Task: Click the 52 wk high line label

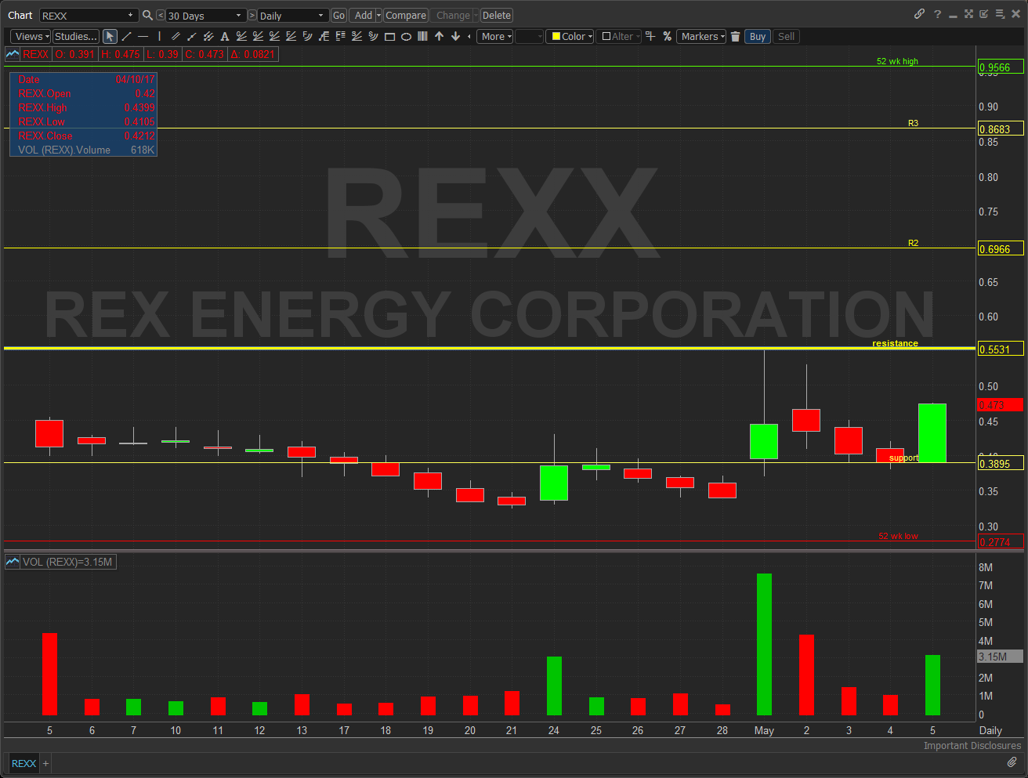Action: click(x=897, y=61)
